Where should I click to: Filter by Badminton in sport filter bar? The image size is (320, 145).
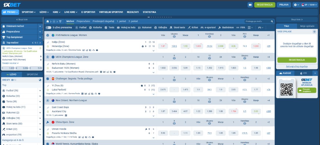pyautogui.click(x=226, y=28)
